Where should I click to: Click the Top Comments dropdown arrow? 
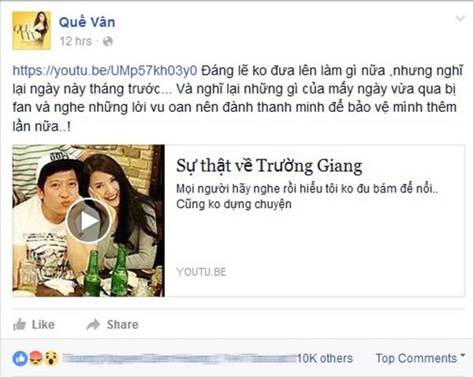click(463, 356)
